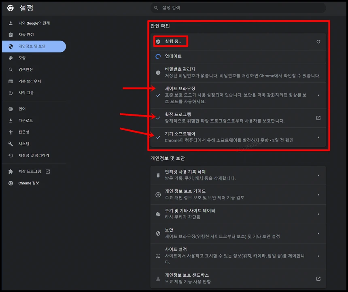Open 사이트 설정
This screenshot has height=292, width=348.
click(x=238, y=256)
